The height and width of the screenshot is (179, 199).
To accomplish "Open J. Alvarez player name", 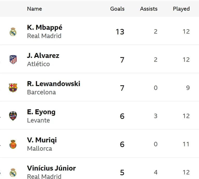I will pos(43,56).
